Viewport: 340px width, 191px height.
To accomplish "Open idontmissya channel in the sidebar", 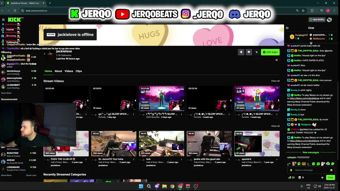I will 19,72.
